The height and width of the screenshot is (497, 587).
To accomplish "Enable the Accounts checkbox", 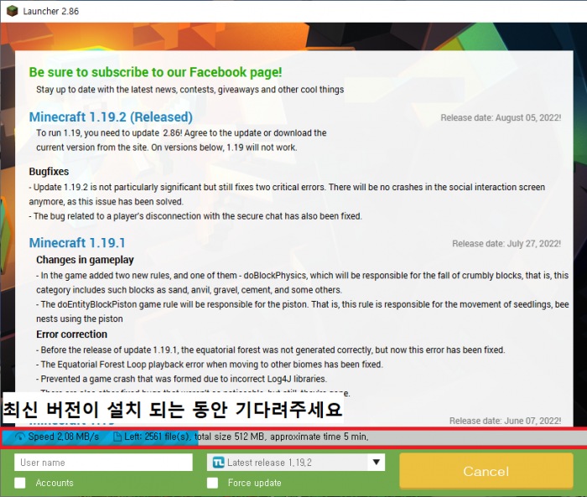I will 20,483.
